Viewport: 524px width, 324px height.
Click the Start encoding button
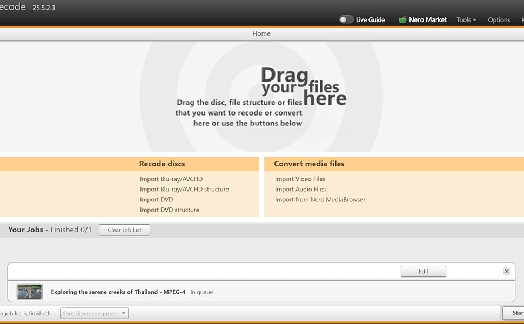[513, 313]
